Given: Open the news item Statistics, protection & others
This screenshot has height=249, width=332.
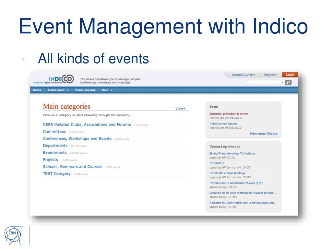Looking at the screenshot, I should (x=229, y=114).
